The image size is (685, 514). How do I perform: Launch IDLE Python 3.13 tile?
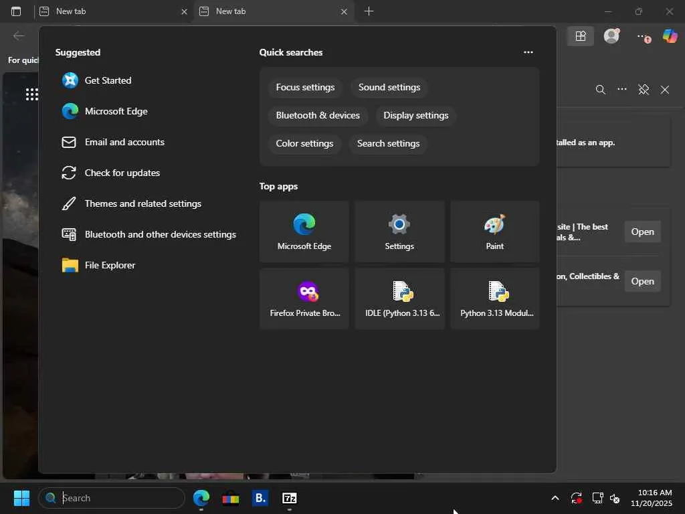(x=399, y=298)
